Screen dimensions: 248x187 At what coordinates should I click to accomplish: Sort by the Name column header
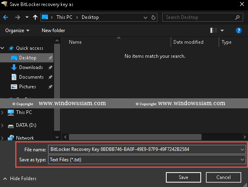[x=75, y=42]
